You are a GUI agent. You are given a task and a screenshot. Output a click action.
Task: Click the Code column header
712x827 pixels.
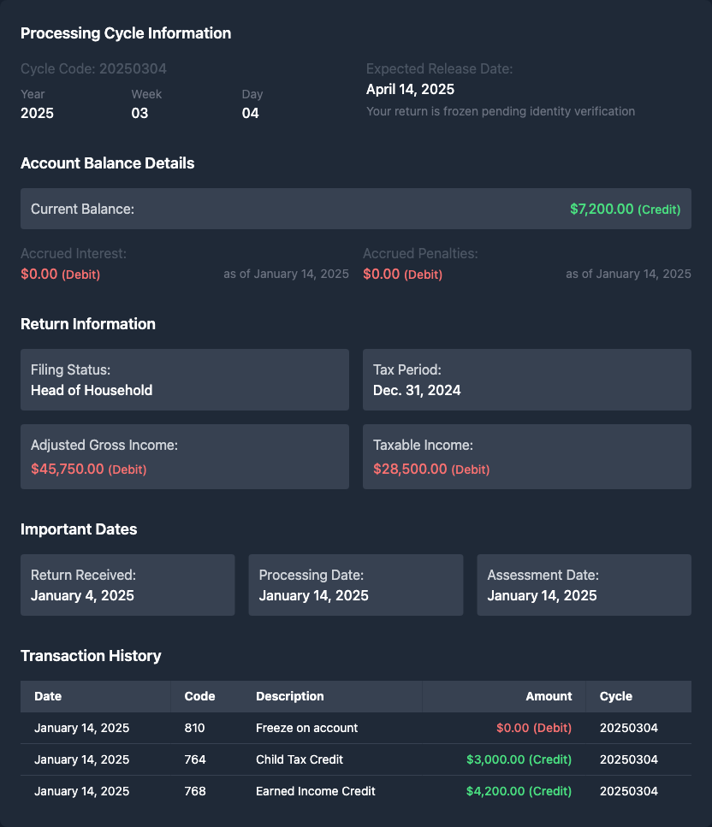(x=199, y=696)
